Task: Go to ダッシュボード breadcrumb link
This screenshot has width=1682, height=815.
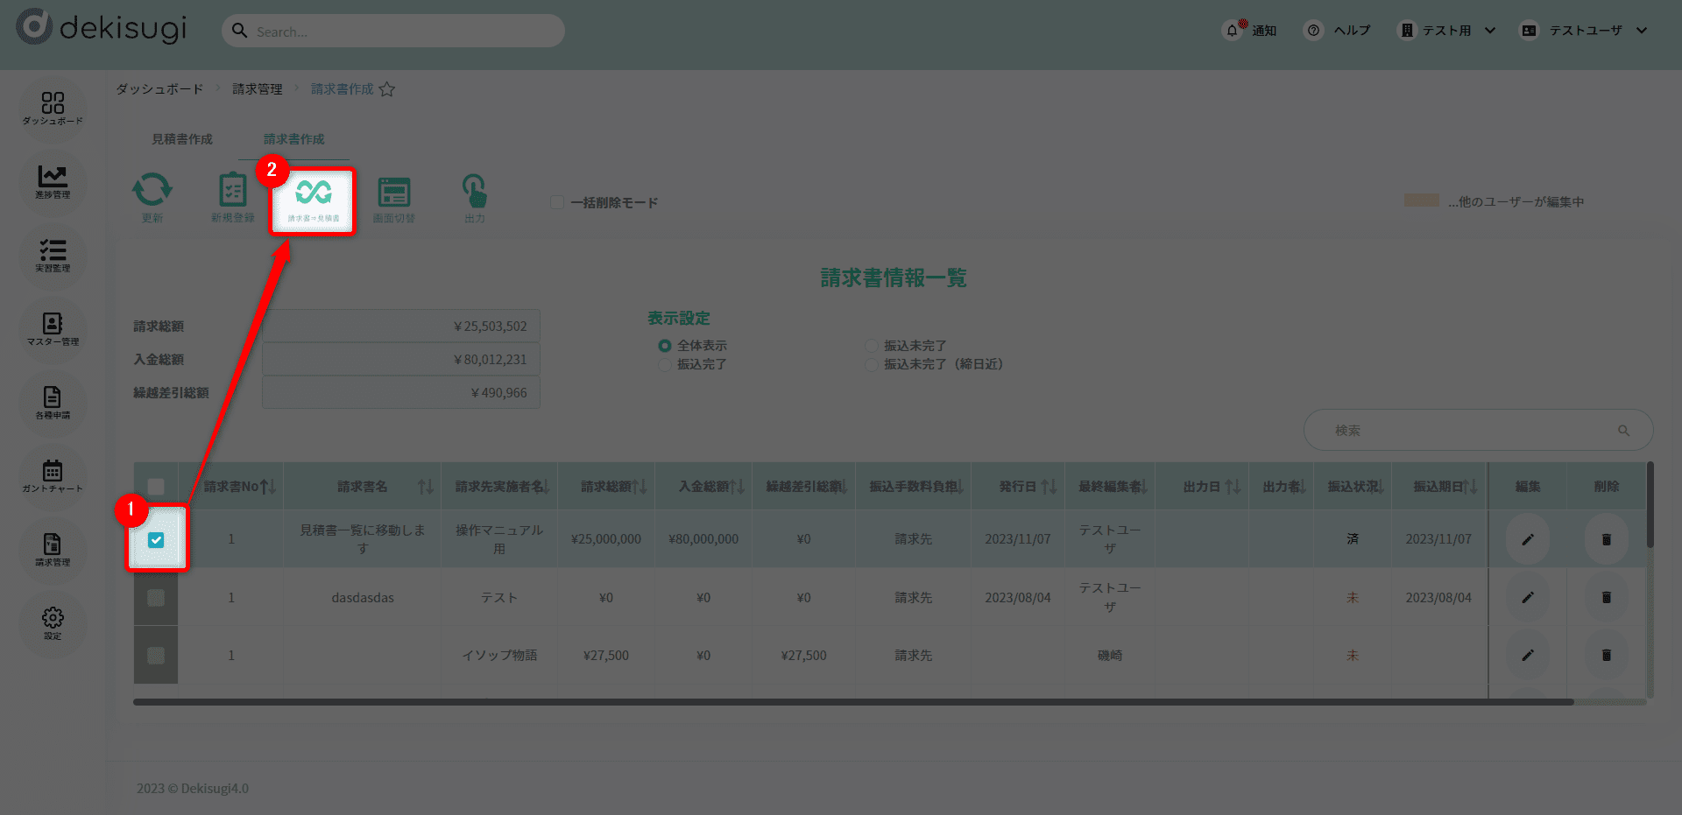Action: [x=159, y=89]
